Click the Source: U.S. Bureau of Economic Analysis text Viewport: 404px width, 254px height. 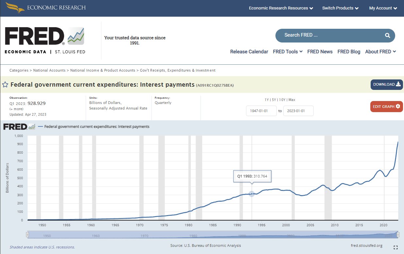coord(205,246)
